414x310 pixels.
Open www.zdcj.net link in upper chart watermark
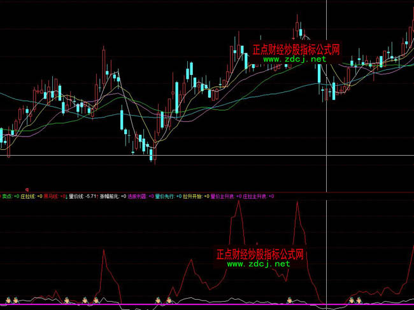[x=294, y=59]
